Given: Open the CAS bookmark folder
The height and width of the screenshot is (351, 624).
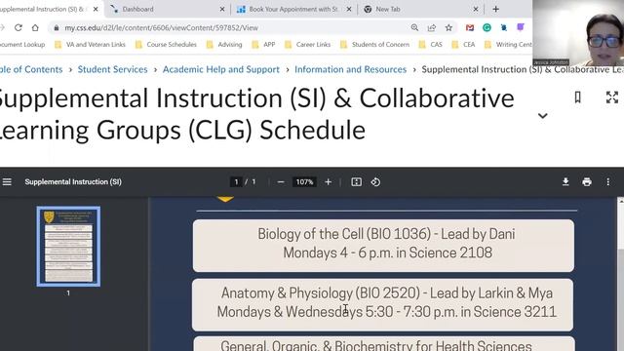Looking at the screenshot, I should 431,45.
